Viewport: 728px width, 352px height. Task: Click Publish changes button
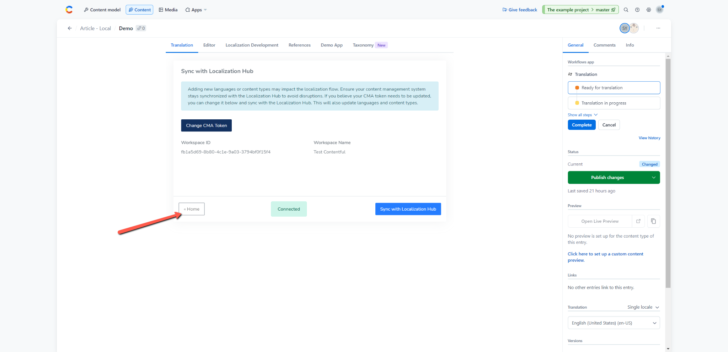607,178
